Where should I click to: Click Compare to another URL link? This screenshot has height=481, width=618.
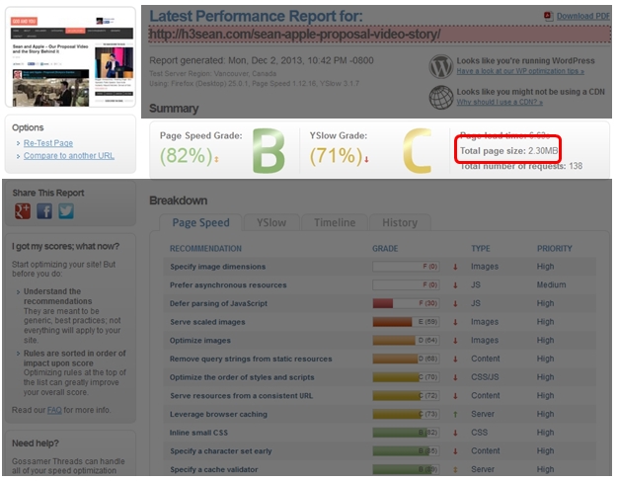[x=68, y=156]
